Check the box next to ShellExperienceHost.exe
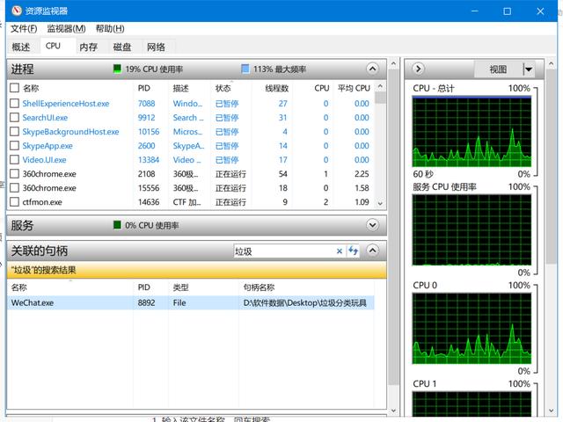 14,104
